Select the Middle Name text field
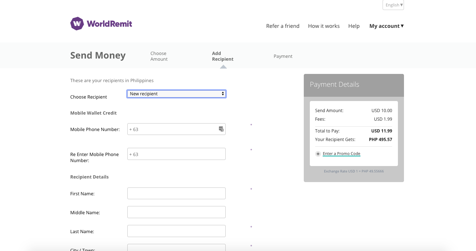 tap(176, 212)
